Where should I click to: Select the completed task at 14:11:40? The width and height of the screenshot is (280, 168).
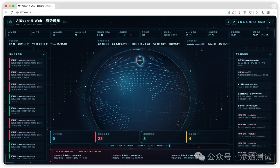click(x=27, y=99)
